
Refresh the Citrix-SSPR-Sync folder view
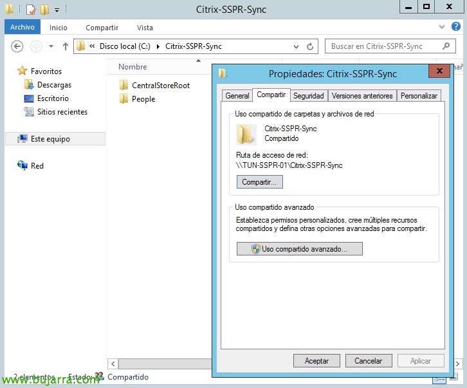click(x=310, y=47)
